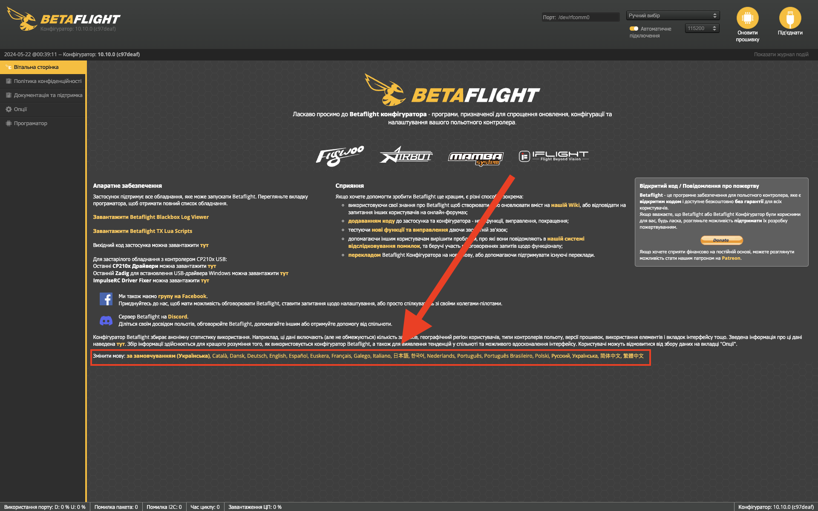
Task: Open групу на Facebook link
Action: click(x=182, y=296)
